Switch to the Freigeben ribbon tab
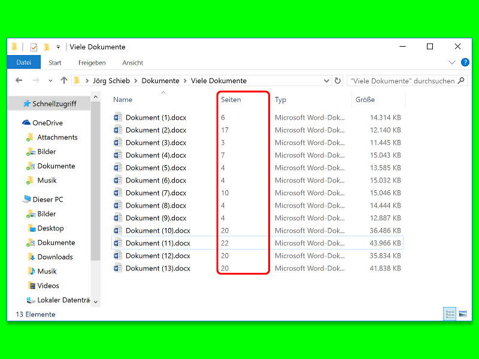 [92, 63]
